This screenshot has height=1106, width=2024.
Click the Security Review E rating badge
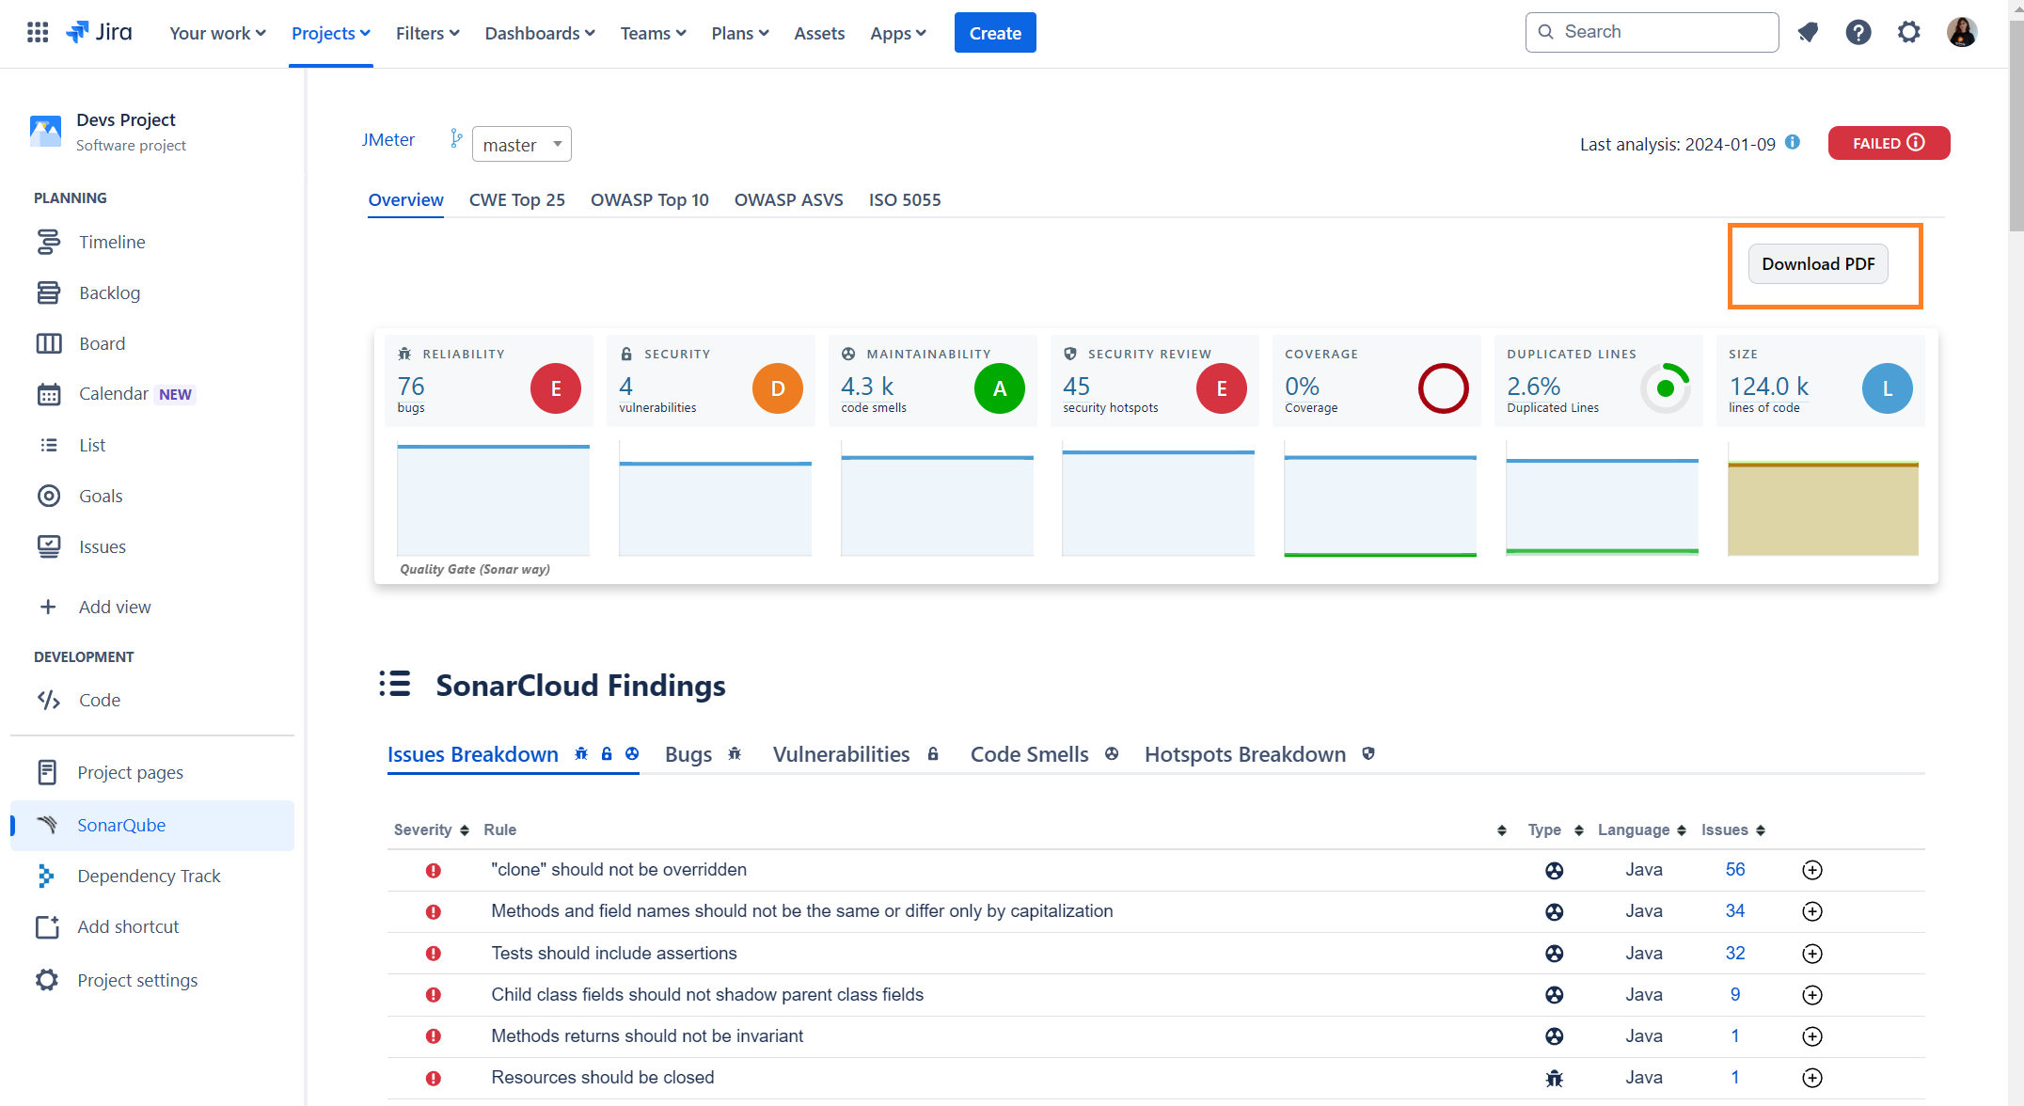1222,388
